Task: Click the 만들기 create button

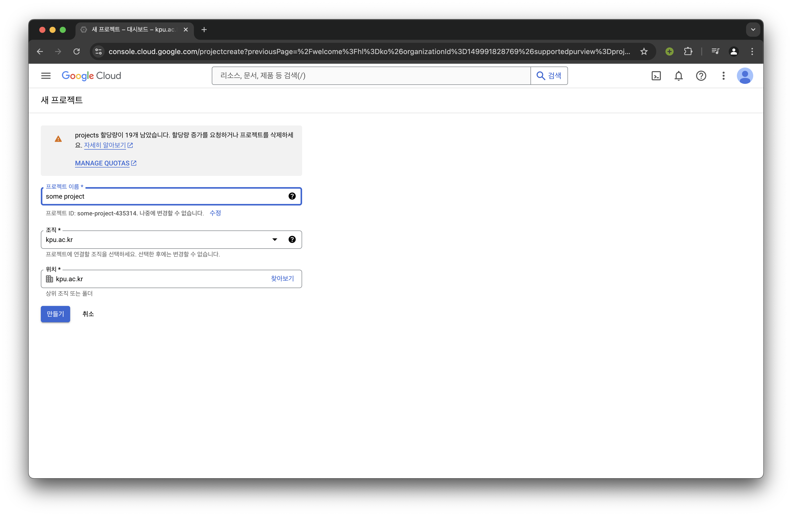Action: click(x=55, y=314)
